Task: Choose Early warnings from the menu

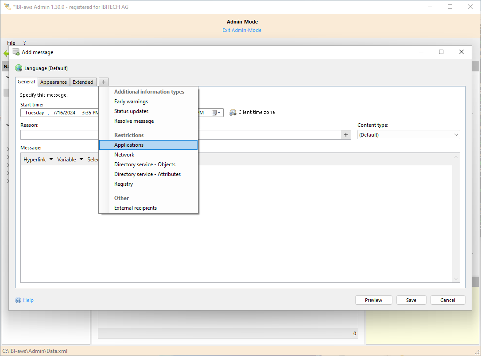Action: (x=131, y=102)
